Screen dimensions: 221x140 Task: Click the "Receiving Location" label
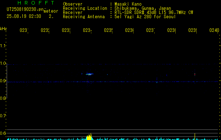(x=85, y=8)
